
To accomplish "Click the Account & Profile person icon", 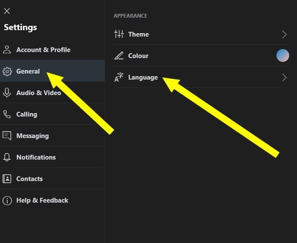I will point(7,49).
